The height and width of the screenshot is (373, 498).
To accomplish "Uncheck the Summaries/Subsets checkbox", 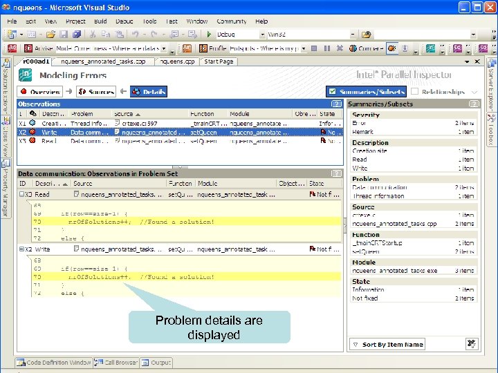I will coord(332,91).
